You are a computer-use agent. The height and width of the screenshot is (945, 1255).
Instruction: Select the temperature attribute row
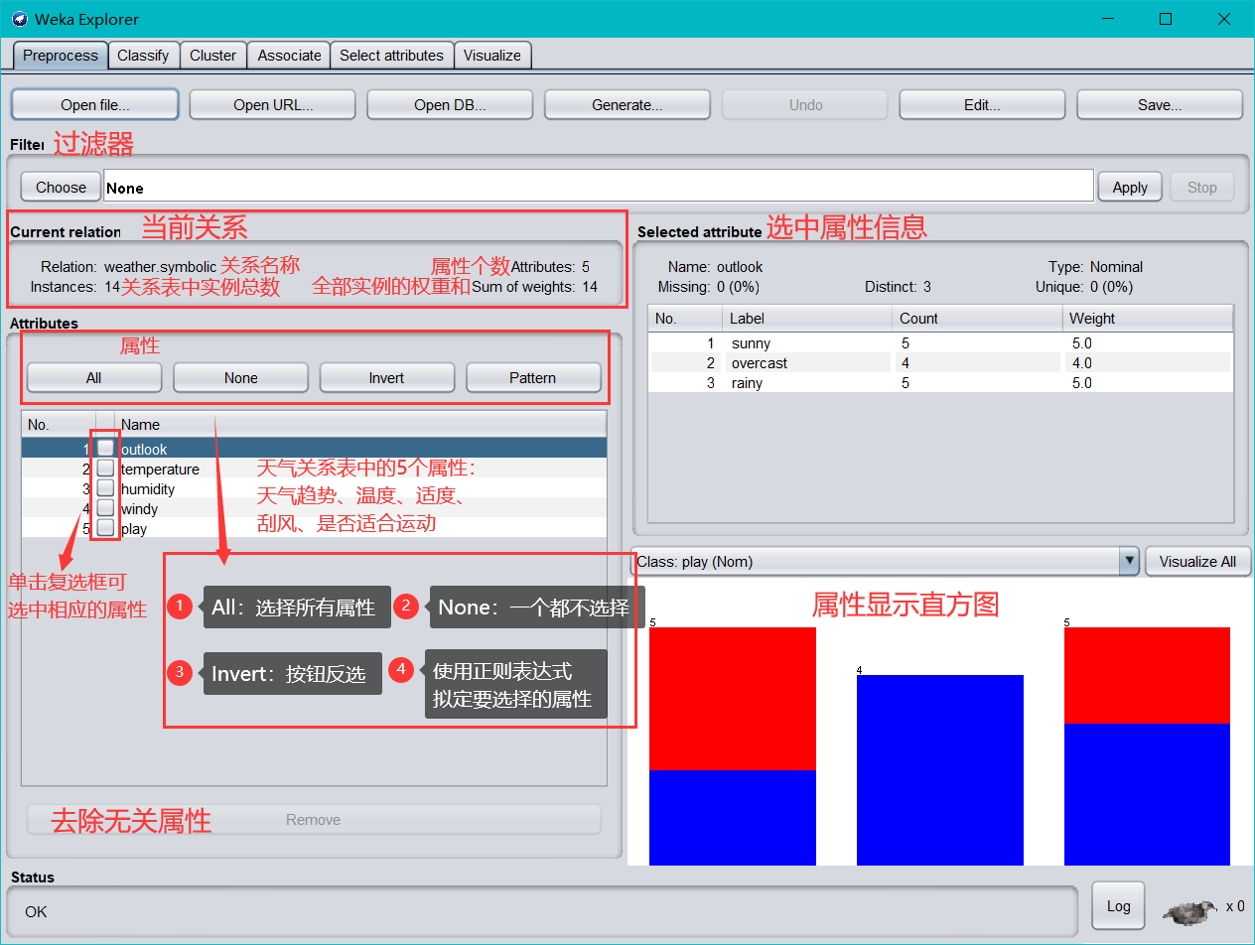click(x=314, y=469)
